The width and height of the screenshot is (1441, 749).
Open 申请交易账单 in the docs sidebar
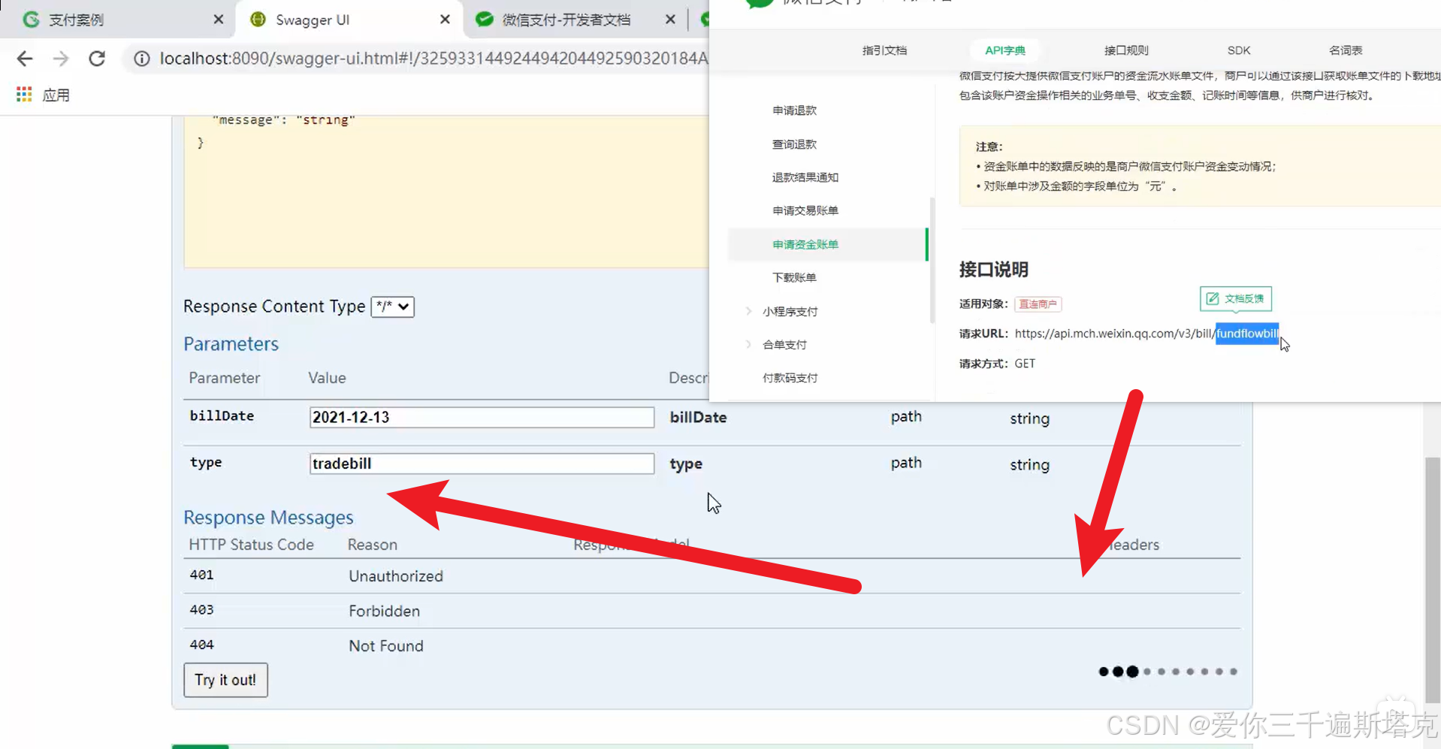805,210
